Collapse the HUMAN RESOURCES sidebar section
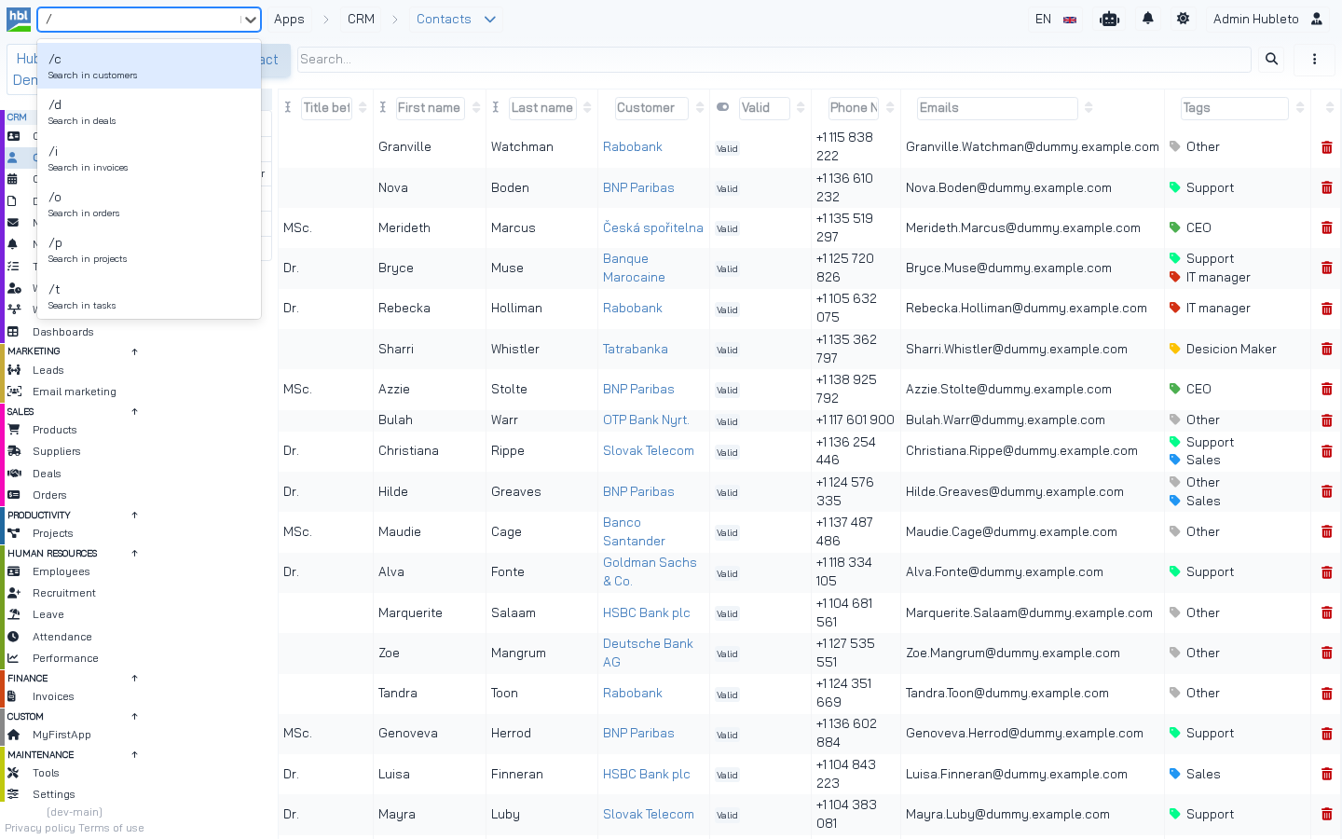The image size is (1342, 839). 135,554
